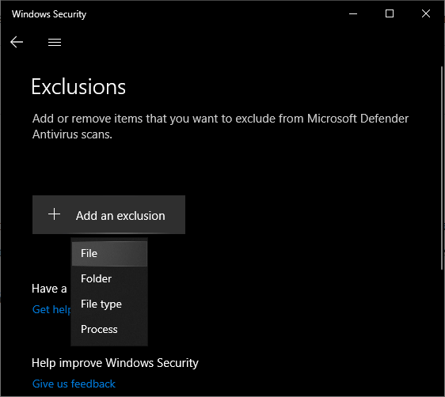Open the Get help link

51,309
